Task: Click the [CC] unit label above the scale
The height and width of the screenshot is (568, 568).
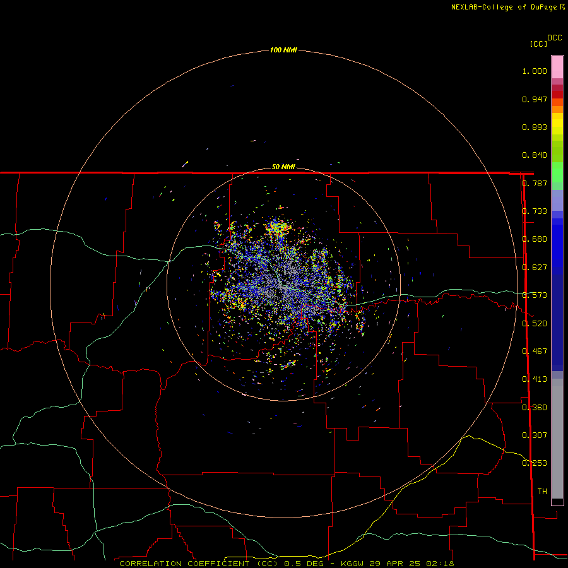Action: point(538,44)
